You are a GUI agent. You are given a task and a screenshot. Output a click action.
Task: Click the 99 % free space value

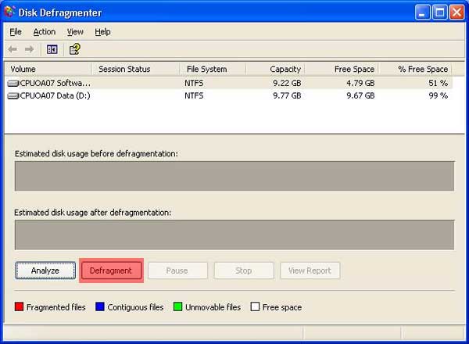coord(439,95)
